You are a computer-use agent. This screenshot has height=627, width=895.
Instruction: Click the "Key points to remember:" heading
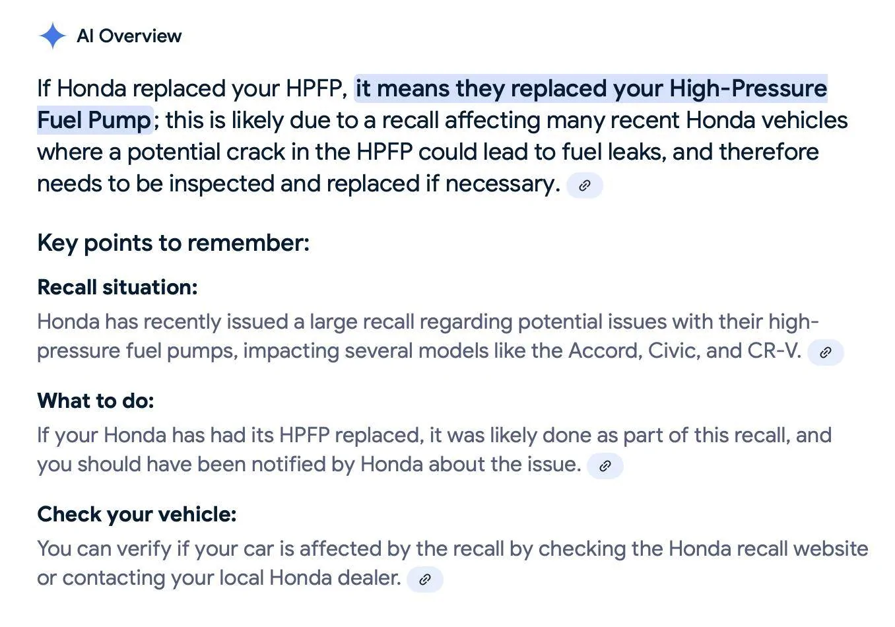pos(173,243)
